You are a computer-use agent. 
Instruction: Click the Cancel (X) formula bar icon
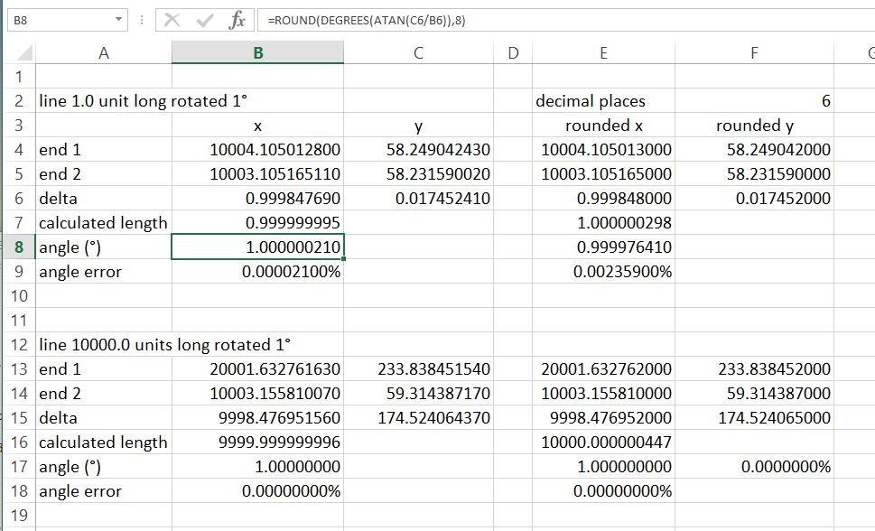[172, 21]
